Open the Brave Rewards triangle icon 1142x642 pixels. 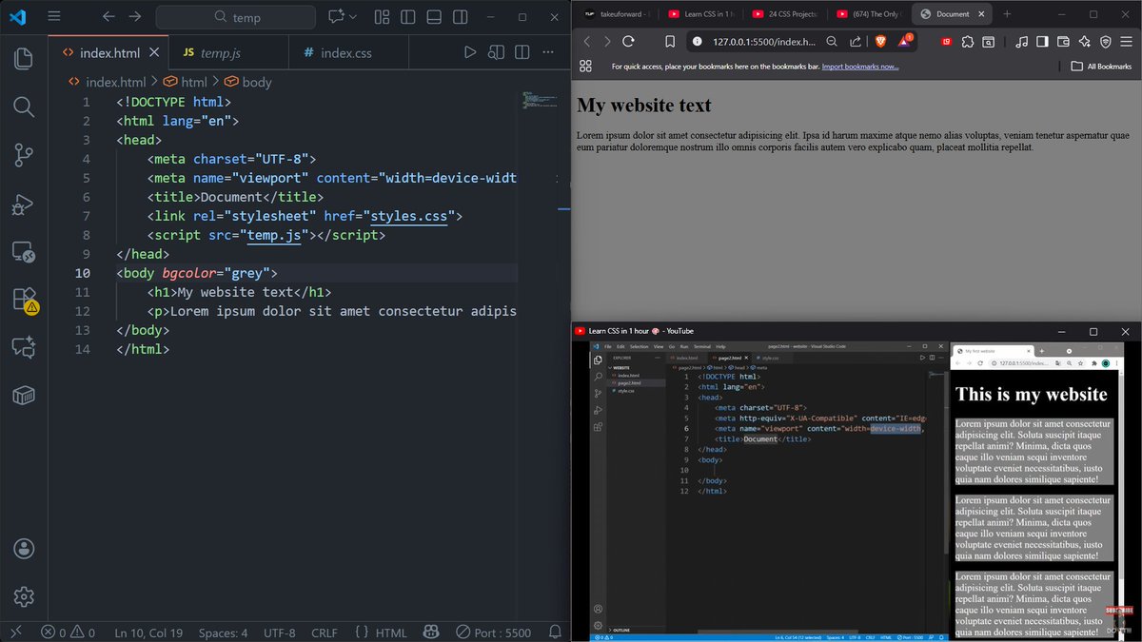click(906, 42)
